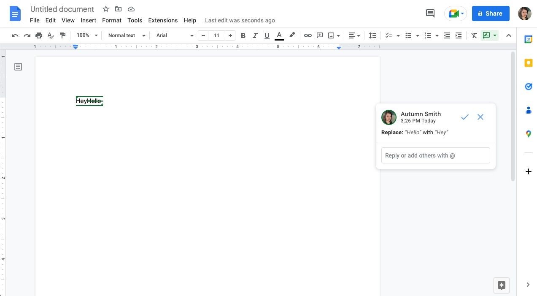Run spelling and grammar check
The height and width of the screenshot is (296, 537).
pyautogui.click(x=51, y=35)
